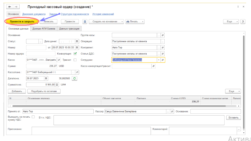Image resolution: width=251 pixels, height=141 pixels.
Task: Open the Данные транзакции tab
Action: 69,28
